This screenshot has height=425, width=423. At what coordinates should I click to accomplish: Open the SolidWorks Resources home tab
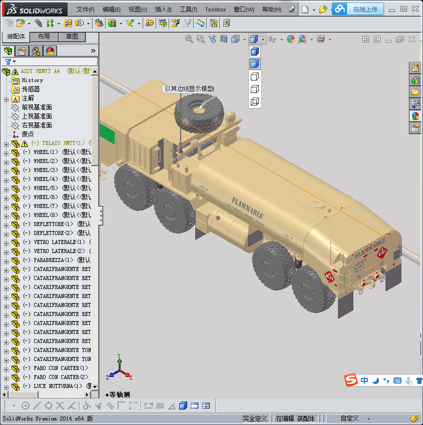tap(415, 68)
